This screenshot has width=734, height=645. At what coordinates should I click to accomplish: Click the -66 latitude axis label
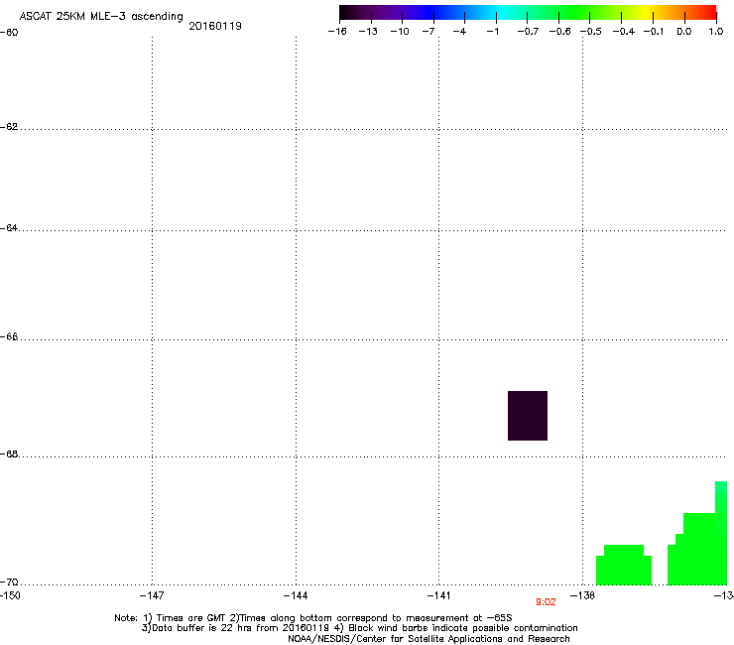[x=9, y=336]
